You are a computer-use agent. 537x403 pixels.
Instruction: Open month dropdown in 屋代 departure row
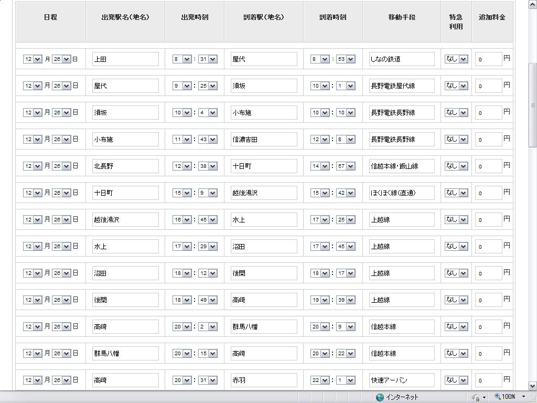pyautogui.click(x=33, y=86)
